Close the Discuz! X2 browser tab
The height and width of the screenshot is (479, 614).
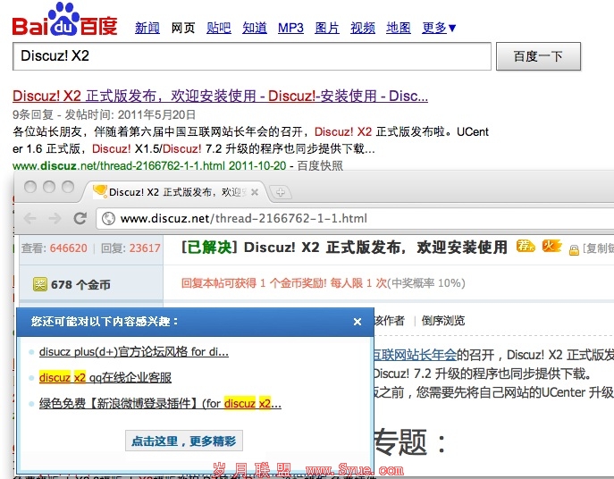tap(255, 192)
